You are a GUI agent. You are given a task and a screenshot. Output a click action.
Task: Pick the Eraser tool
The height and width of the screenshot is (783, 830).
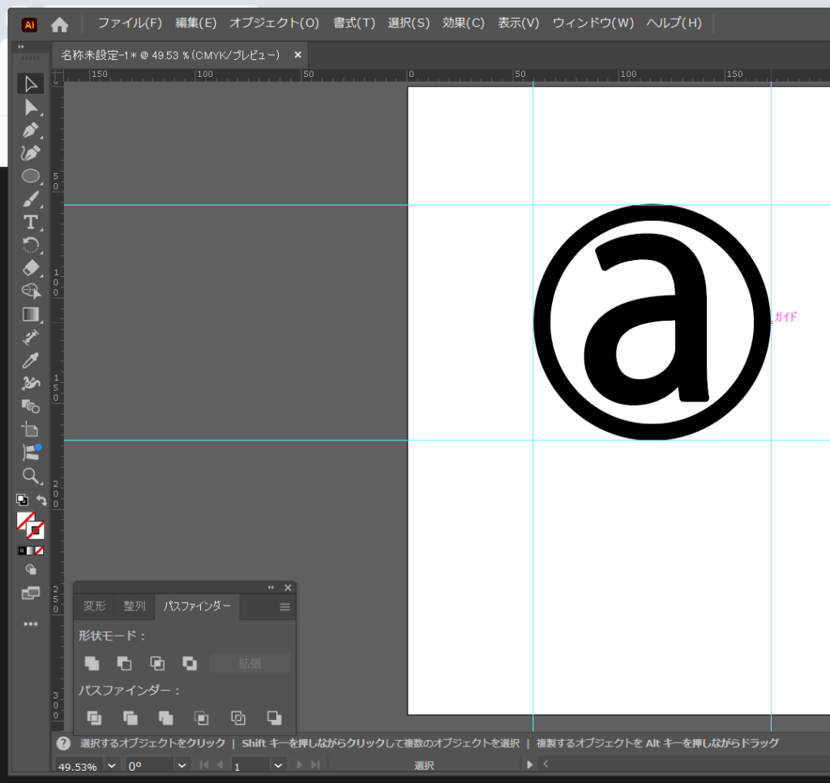click(31, 267)
